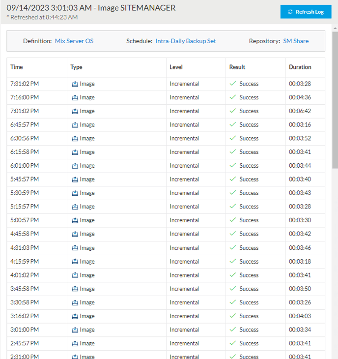This screenshot has width=338, height=359.
Task: Click the Success checkmark for 6:01:00 PM
Action: click(x=233, y=165)
